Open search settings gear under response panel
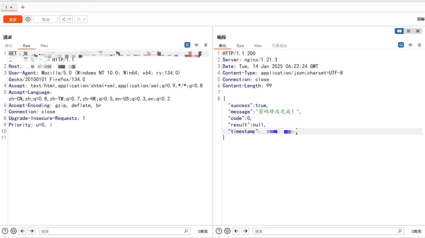The width and height of the screenshot is (425, 238). pos(228,231)
